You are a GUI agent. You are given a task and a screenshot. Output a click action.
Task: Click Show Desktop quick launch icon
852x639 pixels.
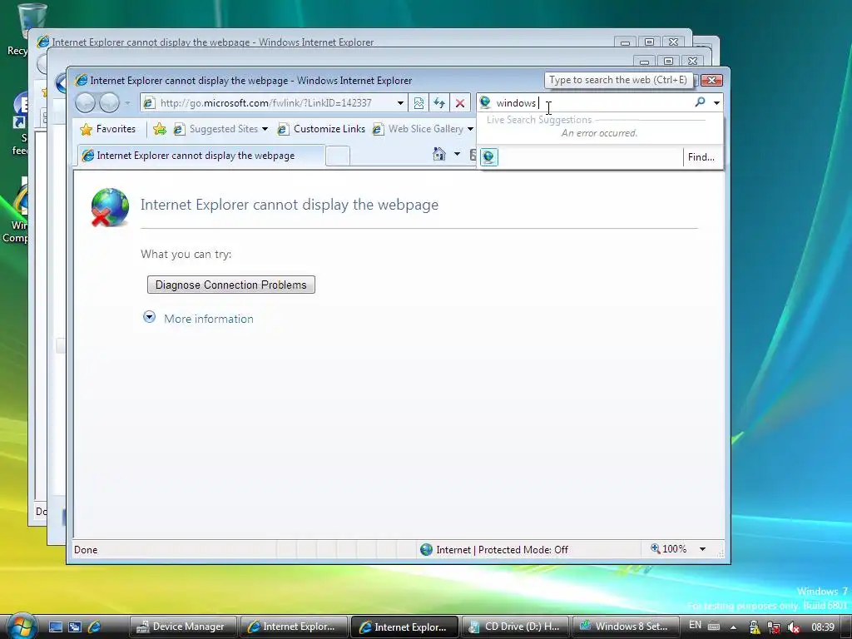tap(56, 627)
